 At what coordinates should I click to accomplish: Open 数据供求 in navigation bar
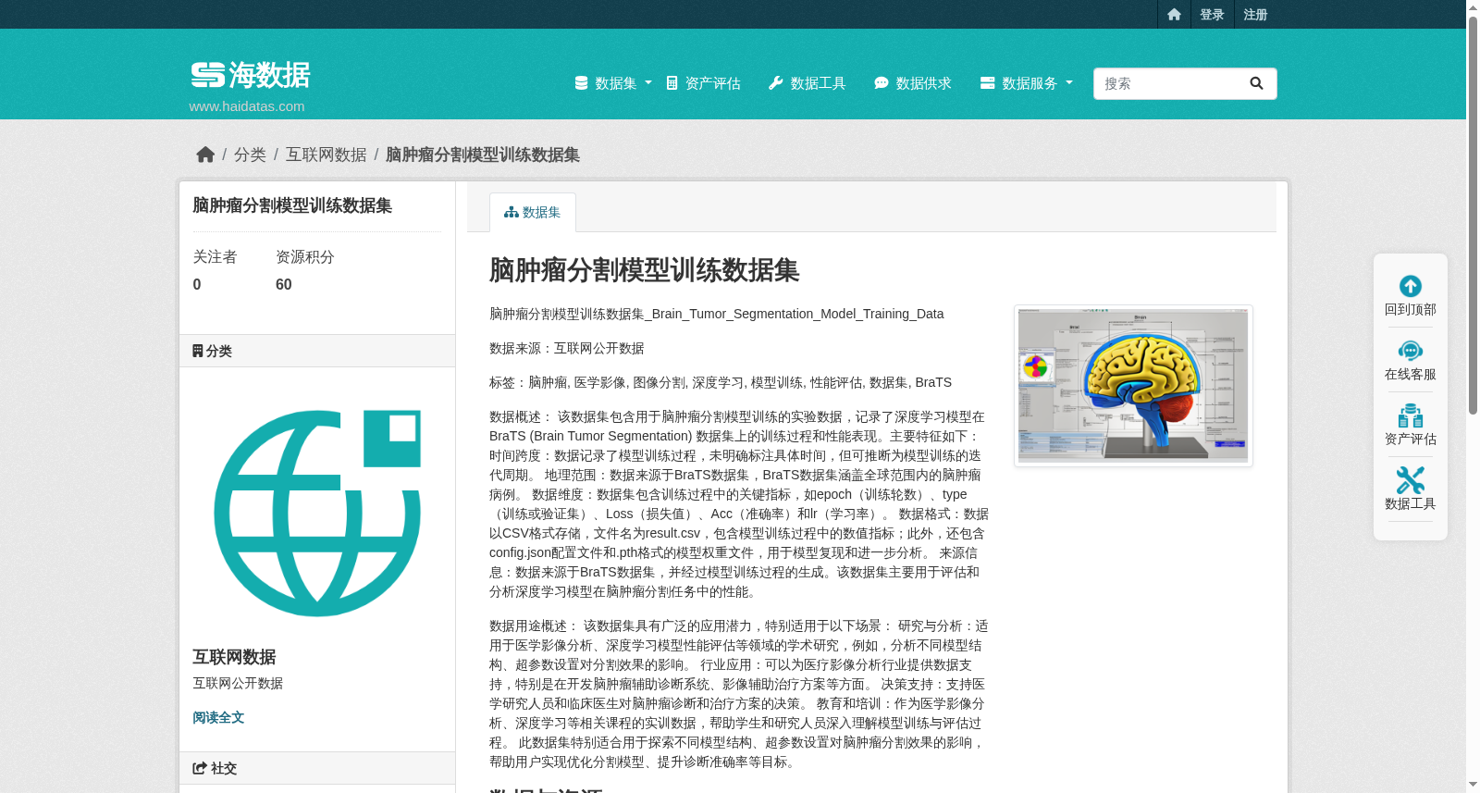[x=912, y=83]
